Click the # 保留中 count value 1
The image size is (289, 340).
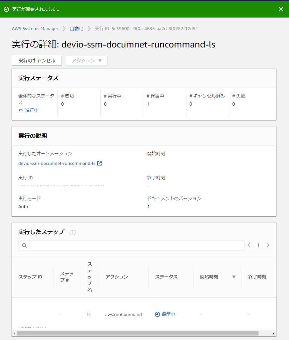point(148,104)
